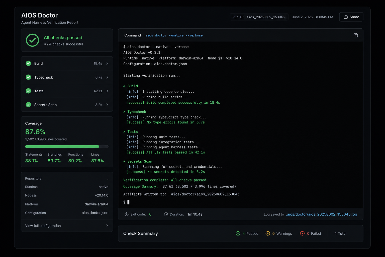Screen dimensions: 385x257
Task: Click the Share button
Action: 351,17
